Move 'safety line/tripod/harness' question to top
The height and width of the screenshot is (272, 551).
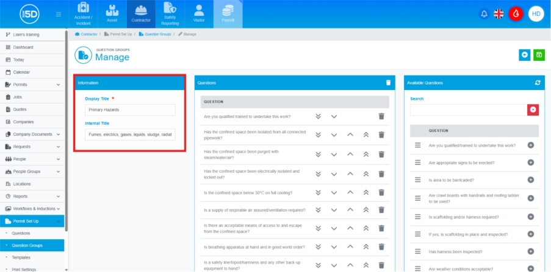coord(366,265)
